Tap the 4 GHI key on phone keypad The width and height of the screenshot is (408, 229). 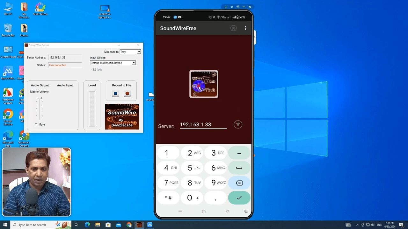pos(168,168)
